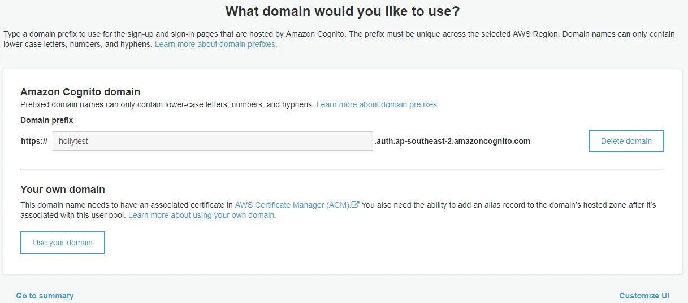Click the "Amazon Cognito domain" section heading

click(x=80, y=92)
